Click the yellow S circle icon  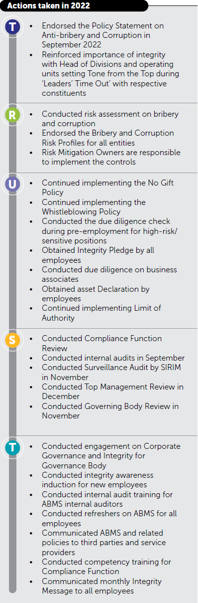click(12, 340)
